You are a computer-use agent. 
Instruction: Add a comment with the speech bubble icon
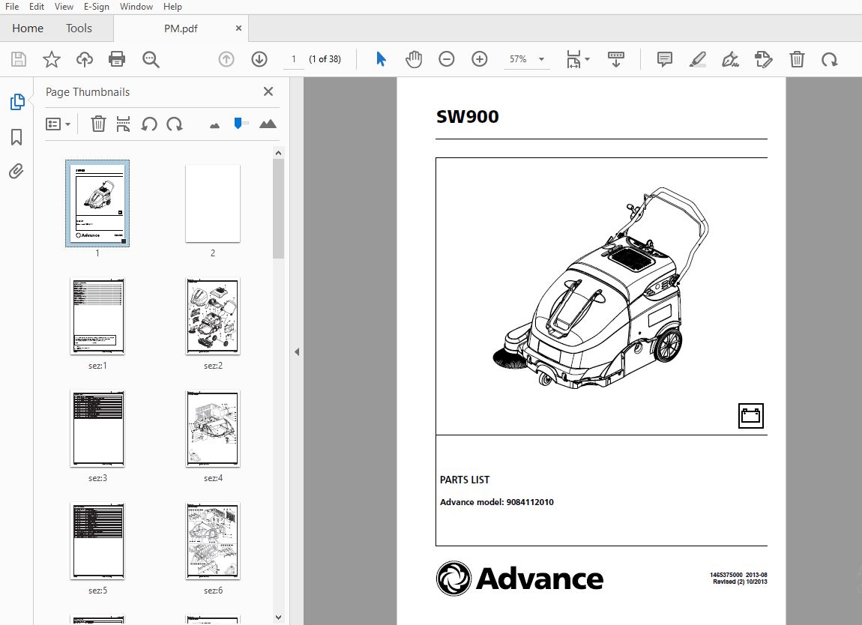[665, 58]
